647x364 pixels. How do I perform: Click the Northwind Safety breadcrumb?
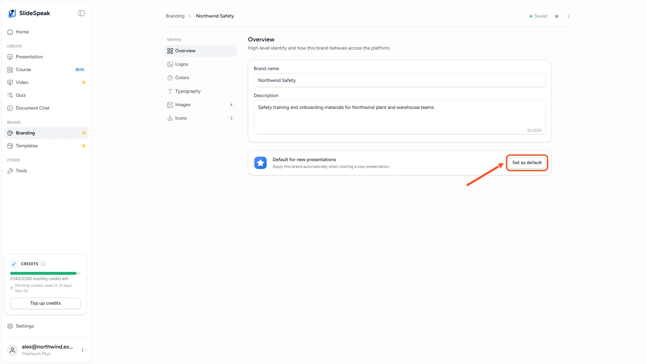(x=215, y=16)
